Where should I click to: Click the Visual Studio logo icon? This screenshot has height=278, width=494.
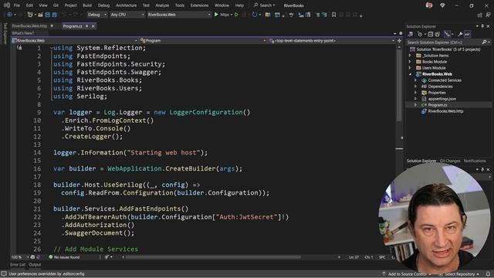[x=7, y=5]
